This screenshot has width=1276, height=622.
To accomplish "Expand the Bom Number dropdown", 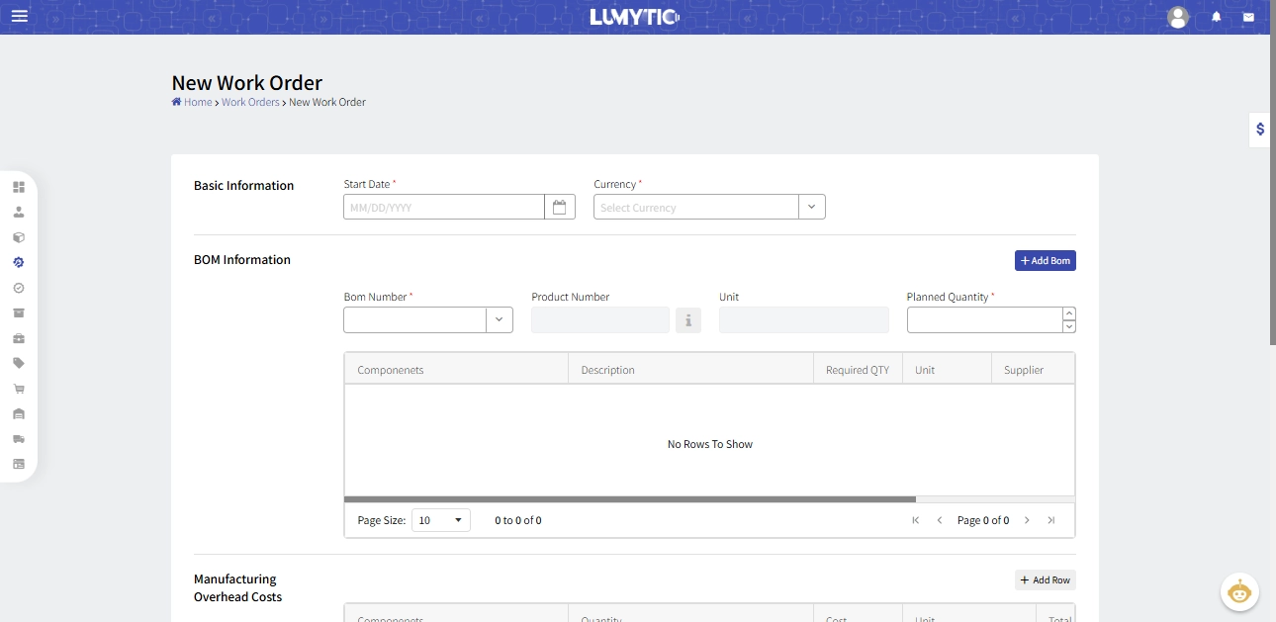I will point(499,319).
